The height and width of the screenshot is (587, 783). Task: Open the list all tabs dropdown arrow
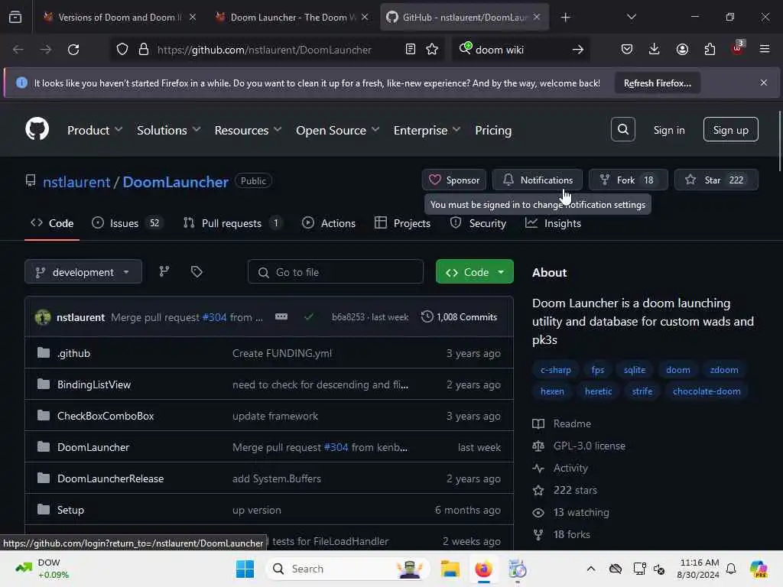click(631, 18)
